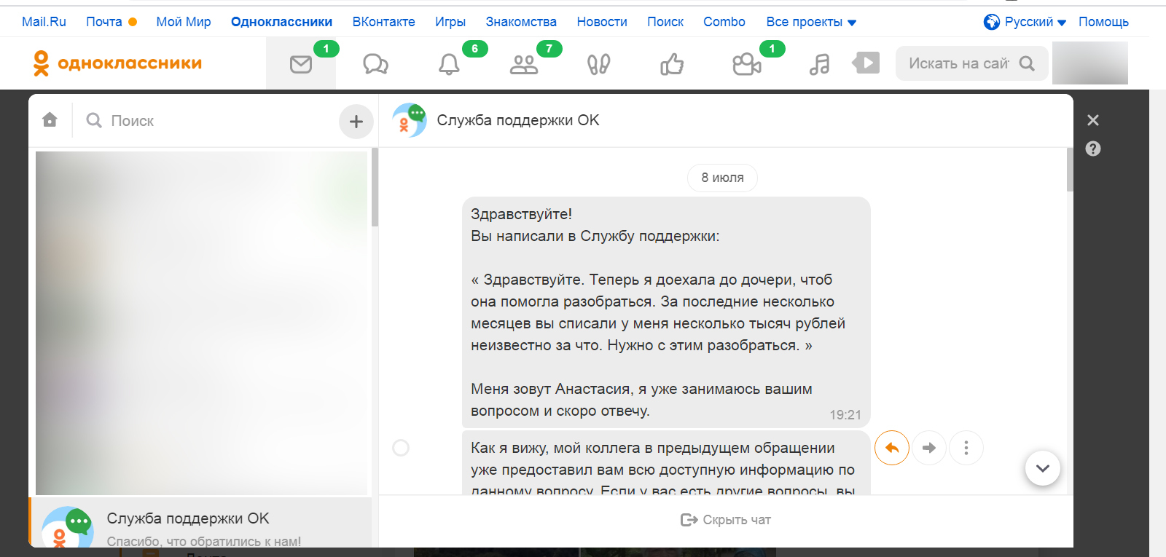This screenshot has height=557, width=1166.
Task: Go to messages home icon
Action: (x=50, y=119)
